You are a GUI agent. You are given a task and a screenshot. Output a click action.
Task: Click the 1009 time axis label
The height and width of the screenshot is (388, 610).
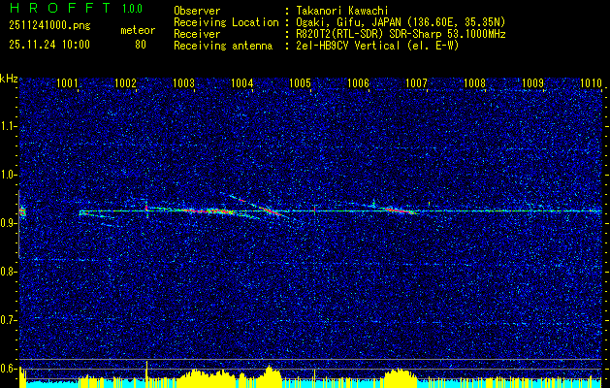tap(532, 82)
